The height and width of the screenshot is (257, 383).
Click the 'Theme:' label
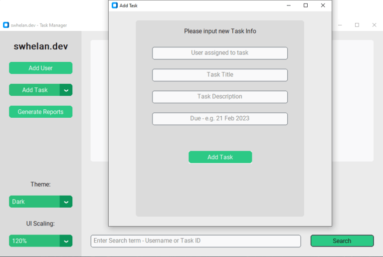[40, 184]
